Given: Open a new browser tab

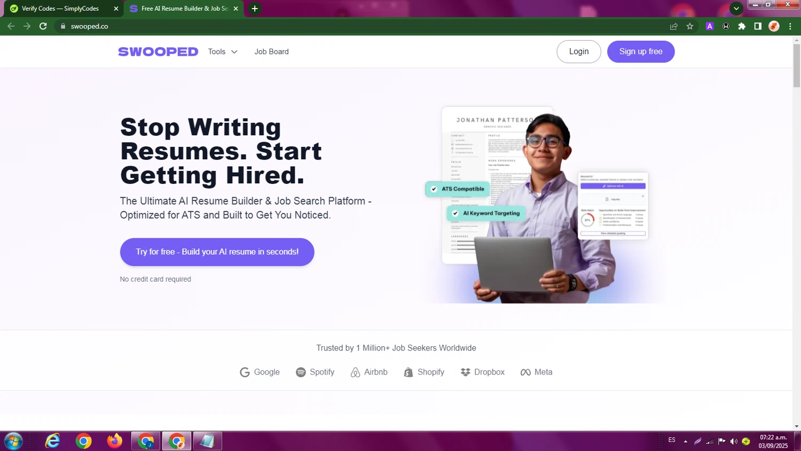Looking at the screenshot, I should [x=255, y=9].
